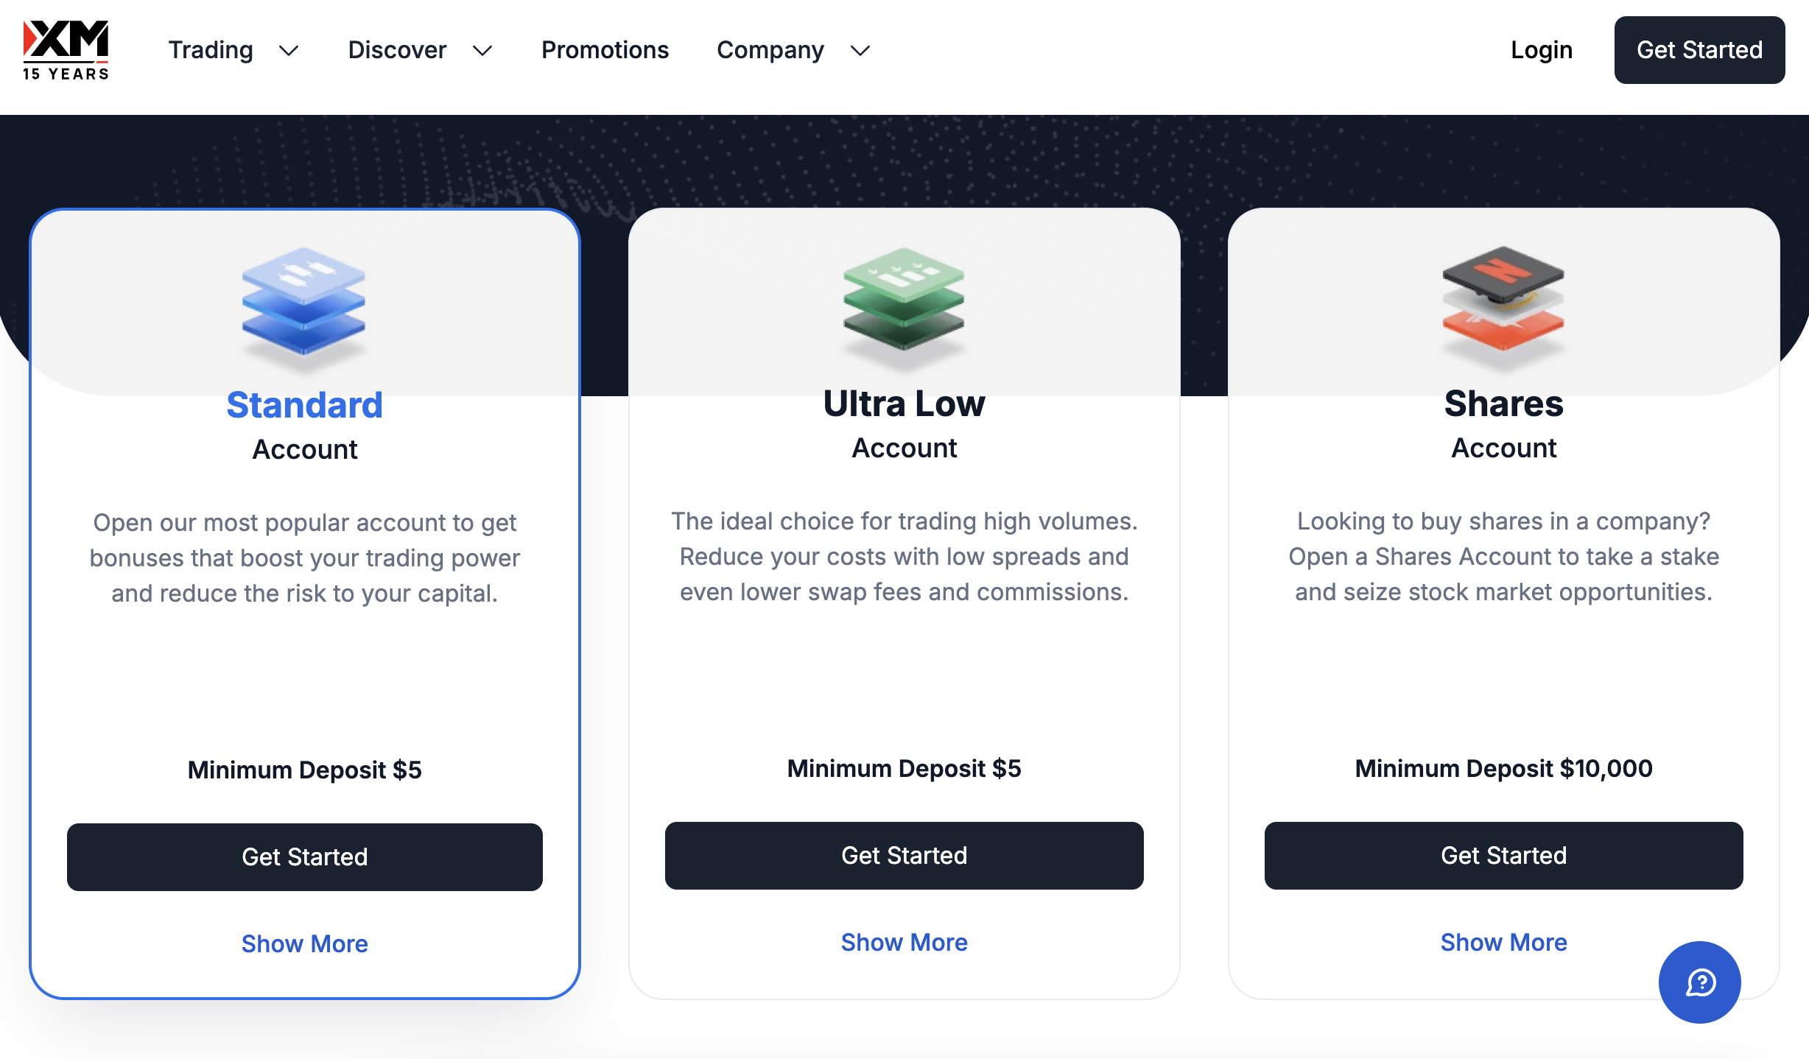
Task: Expand the Company menu chevron
Action: pos(860,51)
